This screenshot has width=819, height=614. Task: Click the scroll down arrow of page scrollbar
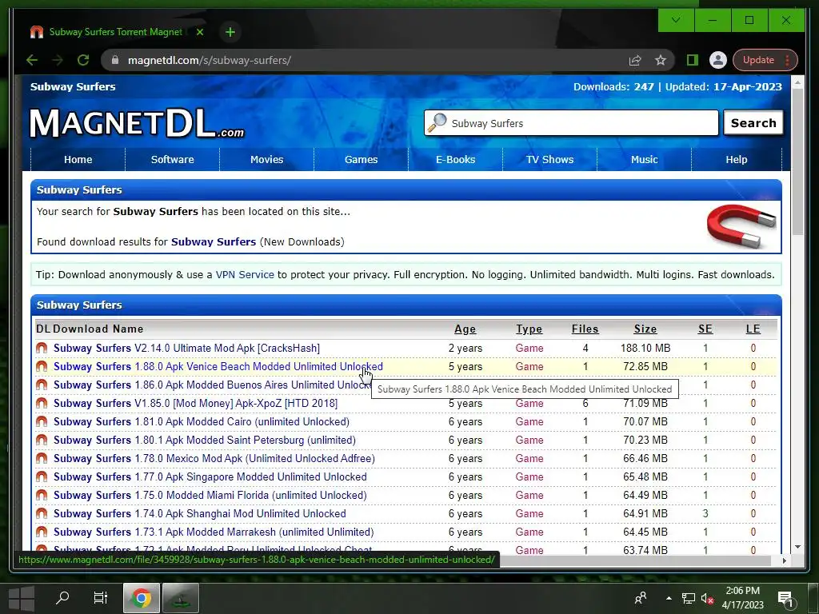pyautogui.click(x=797, y=547)
